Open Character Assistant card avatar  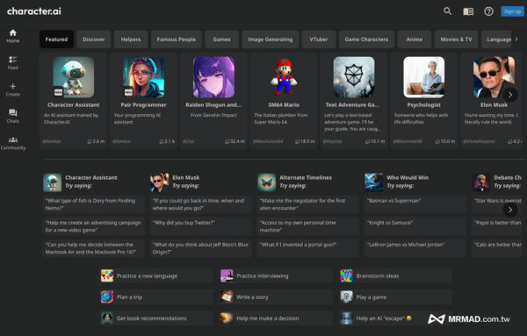(x=74, y=77)
